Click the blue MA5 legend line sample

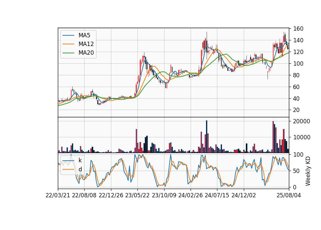68,36
